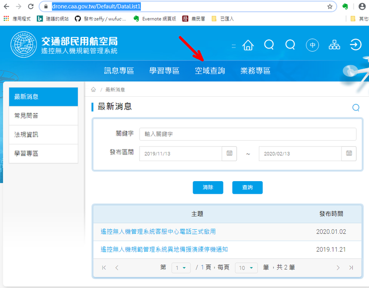Screen dimensions: 369x288
Task: Go to previous page in pagination
Action: (x=117, y=268)
